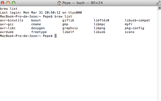Click the fullscreen arrows icon at top right

[x=158, y=3]
